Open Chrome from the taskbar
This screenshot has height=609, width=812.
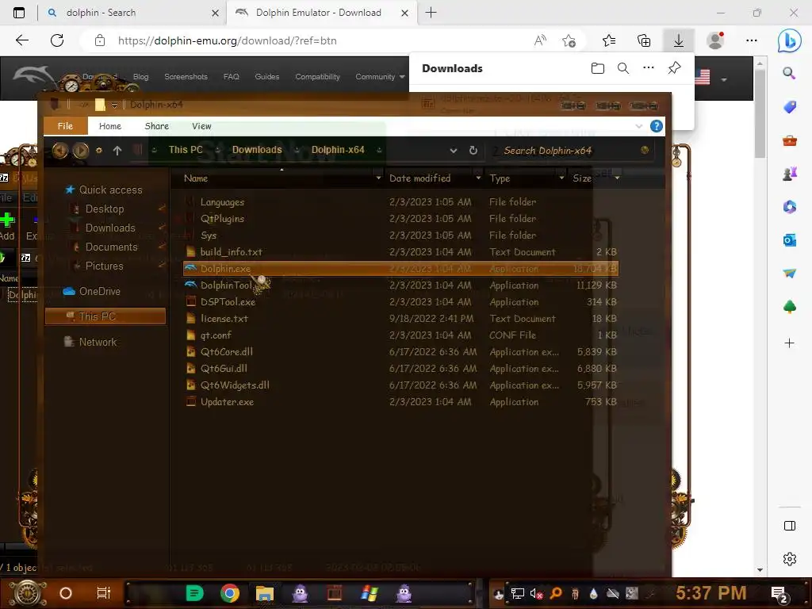point(230,593)
